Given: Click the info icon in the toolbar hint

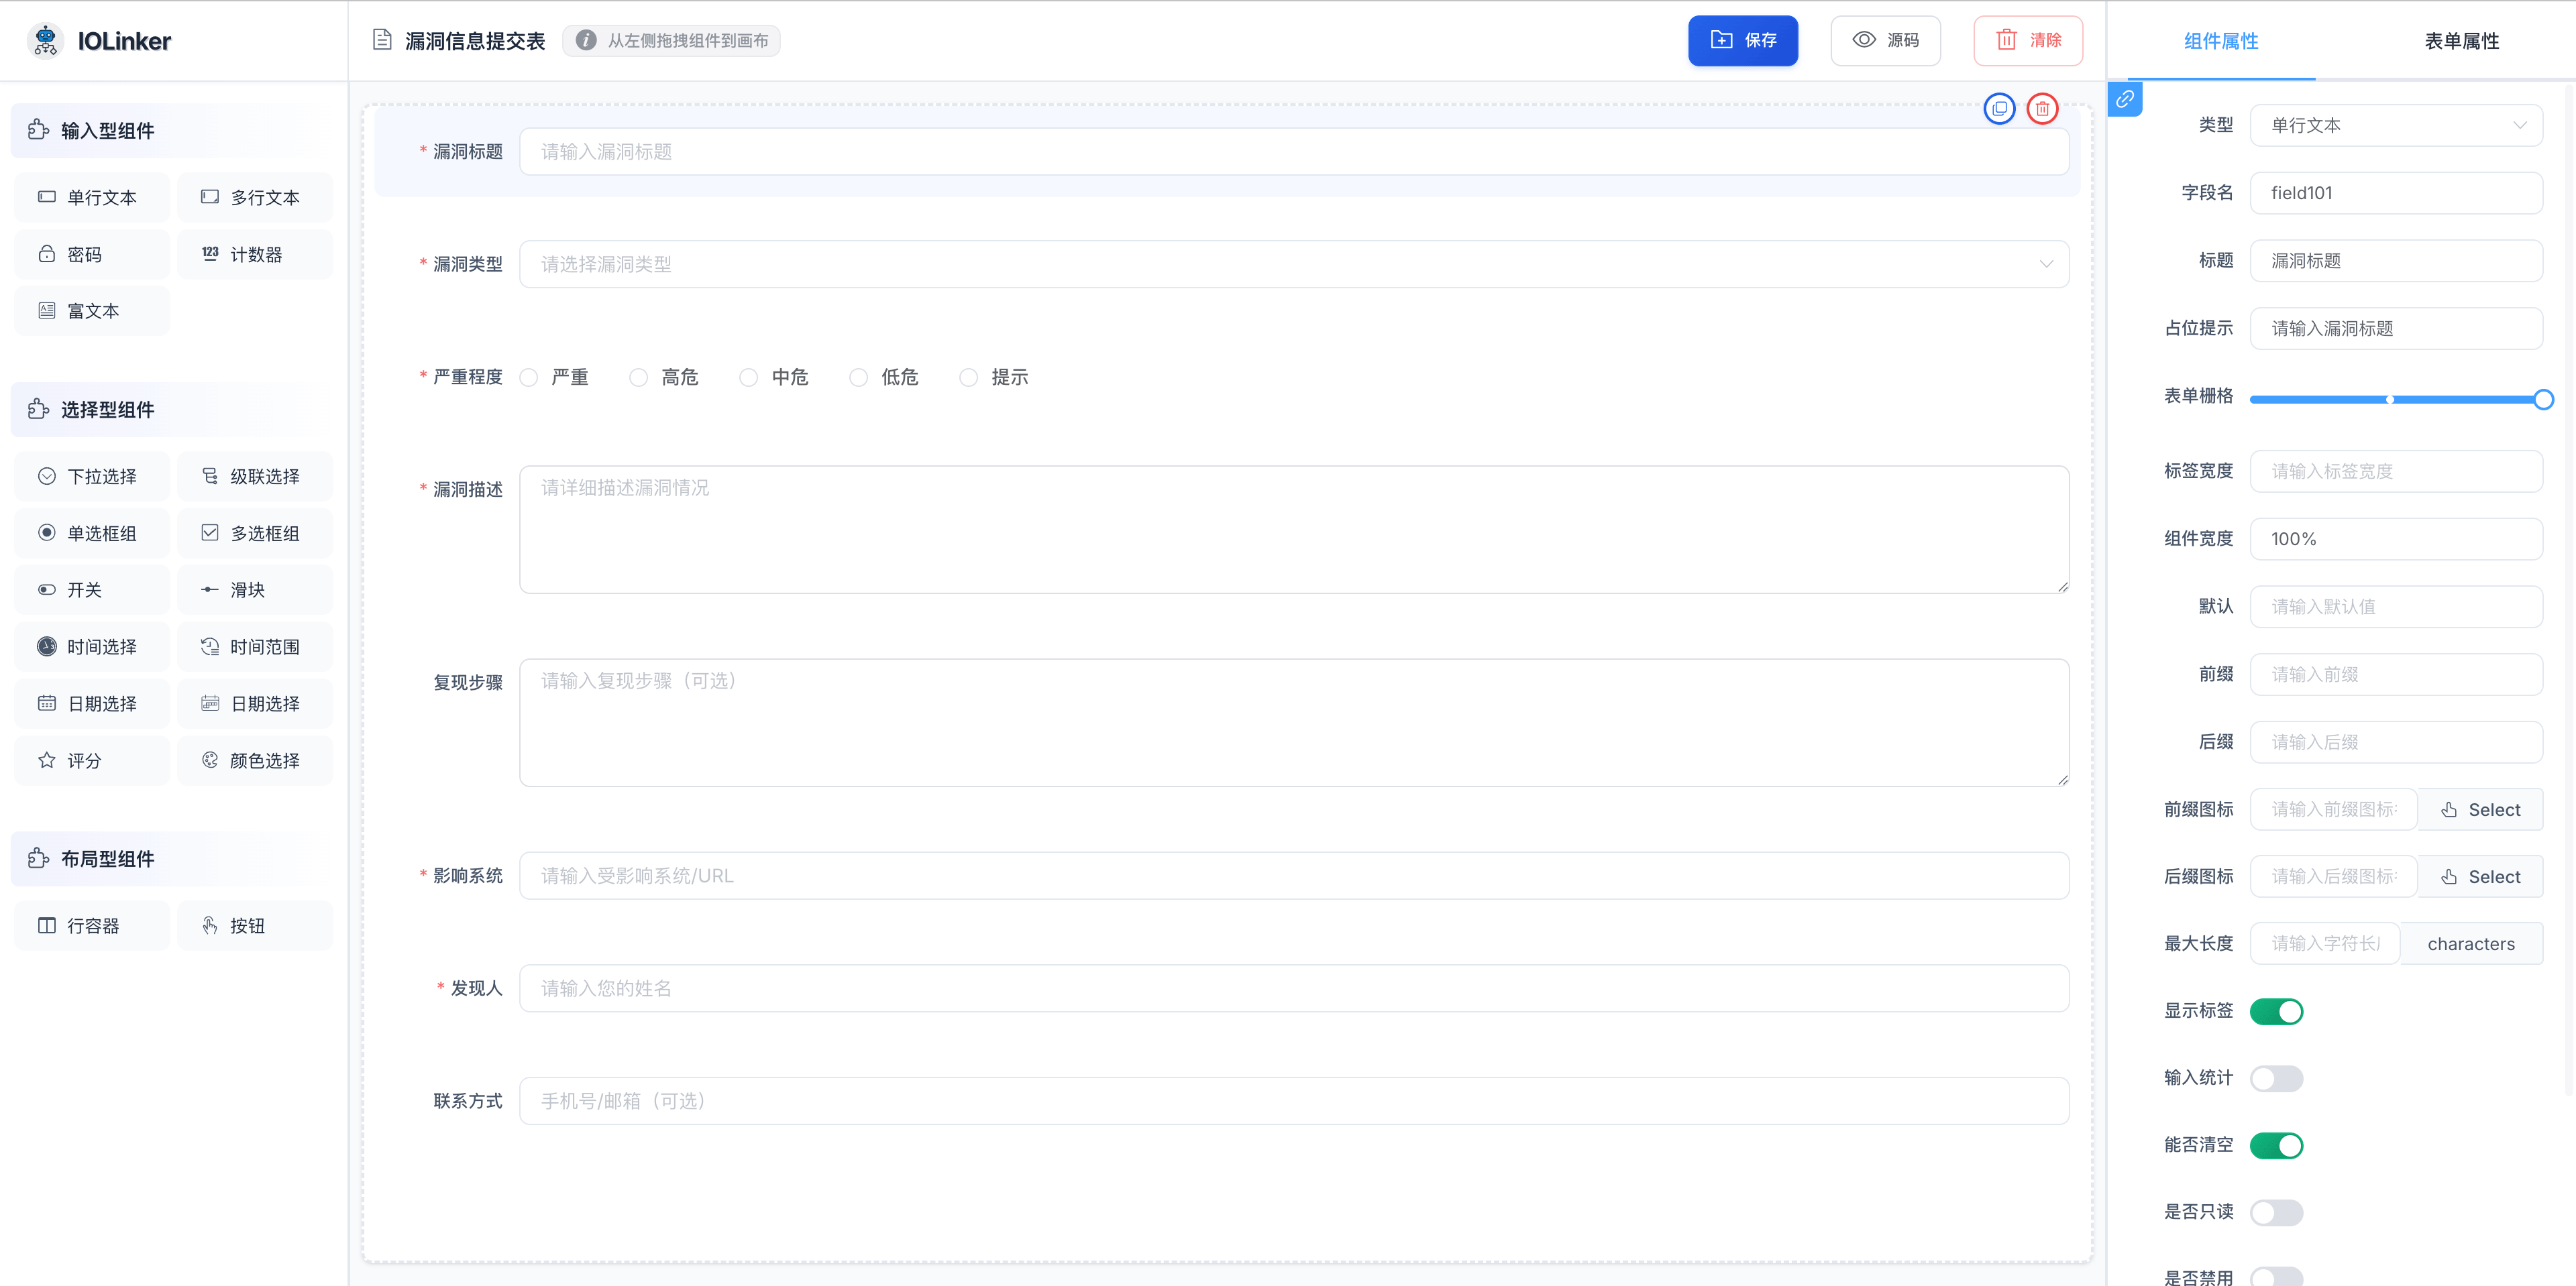Looking at the screenshot, I should 586,41.
